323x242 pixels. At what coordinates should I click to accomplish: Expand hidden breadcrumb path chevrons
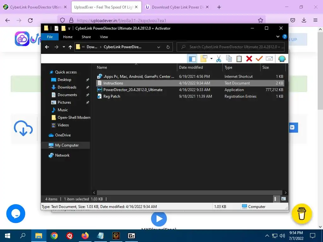83,47
